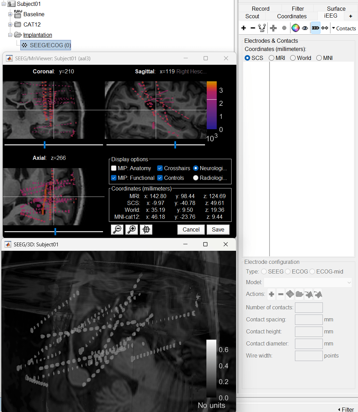Select the Radiological orientation radio button

pyautogui.click(x=196, y=178)
